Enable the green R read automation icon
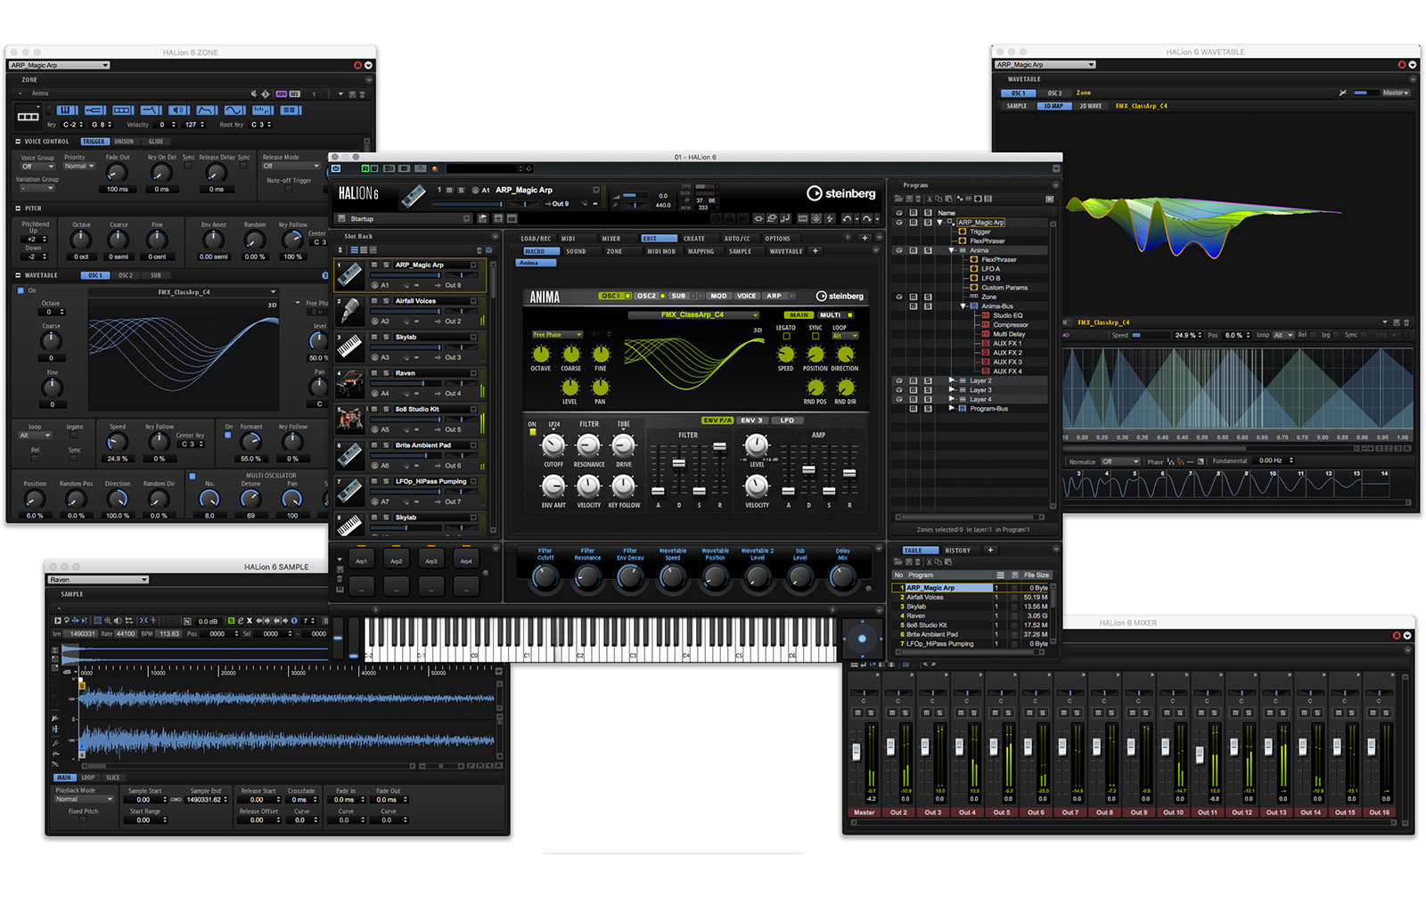This screenshot has height=897, width=1426. [x=365, y=168]
